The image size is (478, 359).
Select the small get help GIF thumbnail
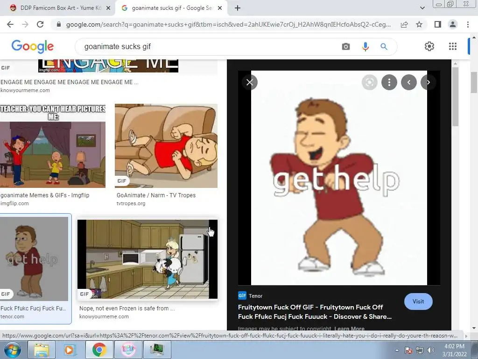[34, 259]
